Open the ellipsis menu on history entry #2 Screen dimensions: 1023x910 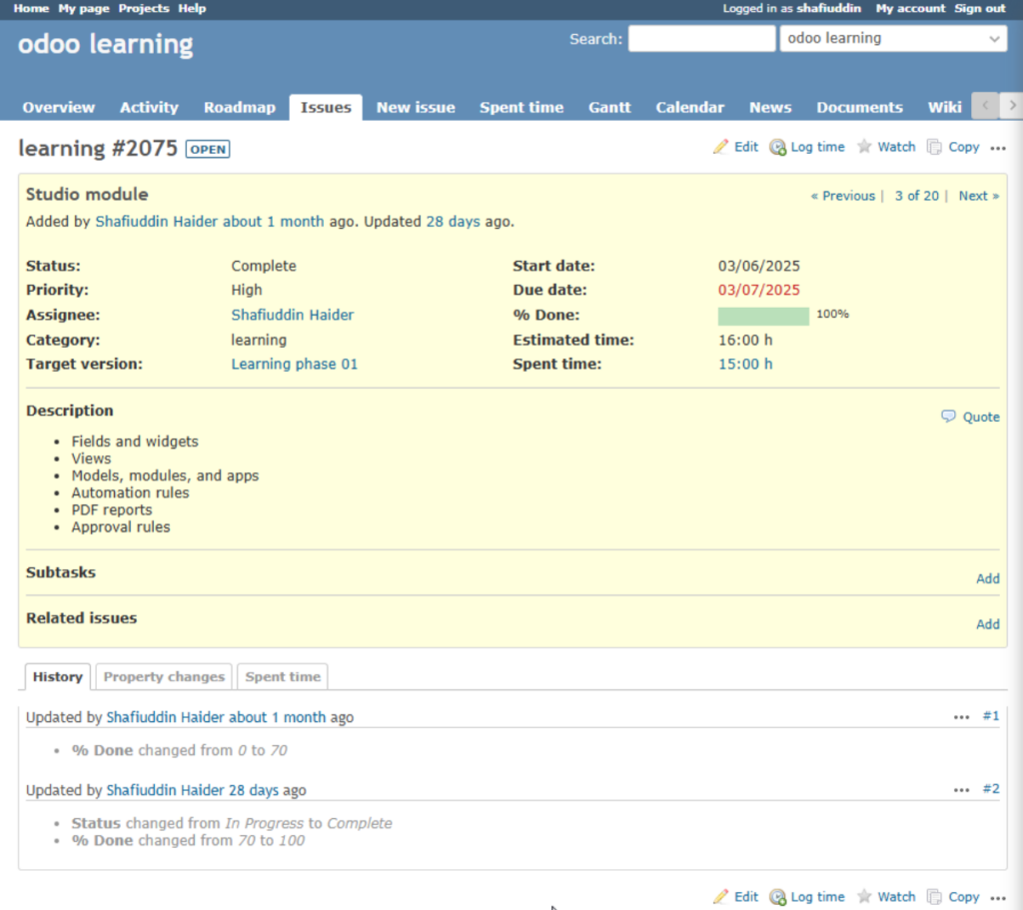[961, 789]
